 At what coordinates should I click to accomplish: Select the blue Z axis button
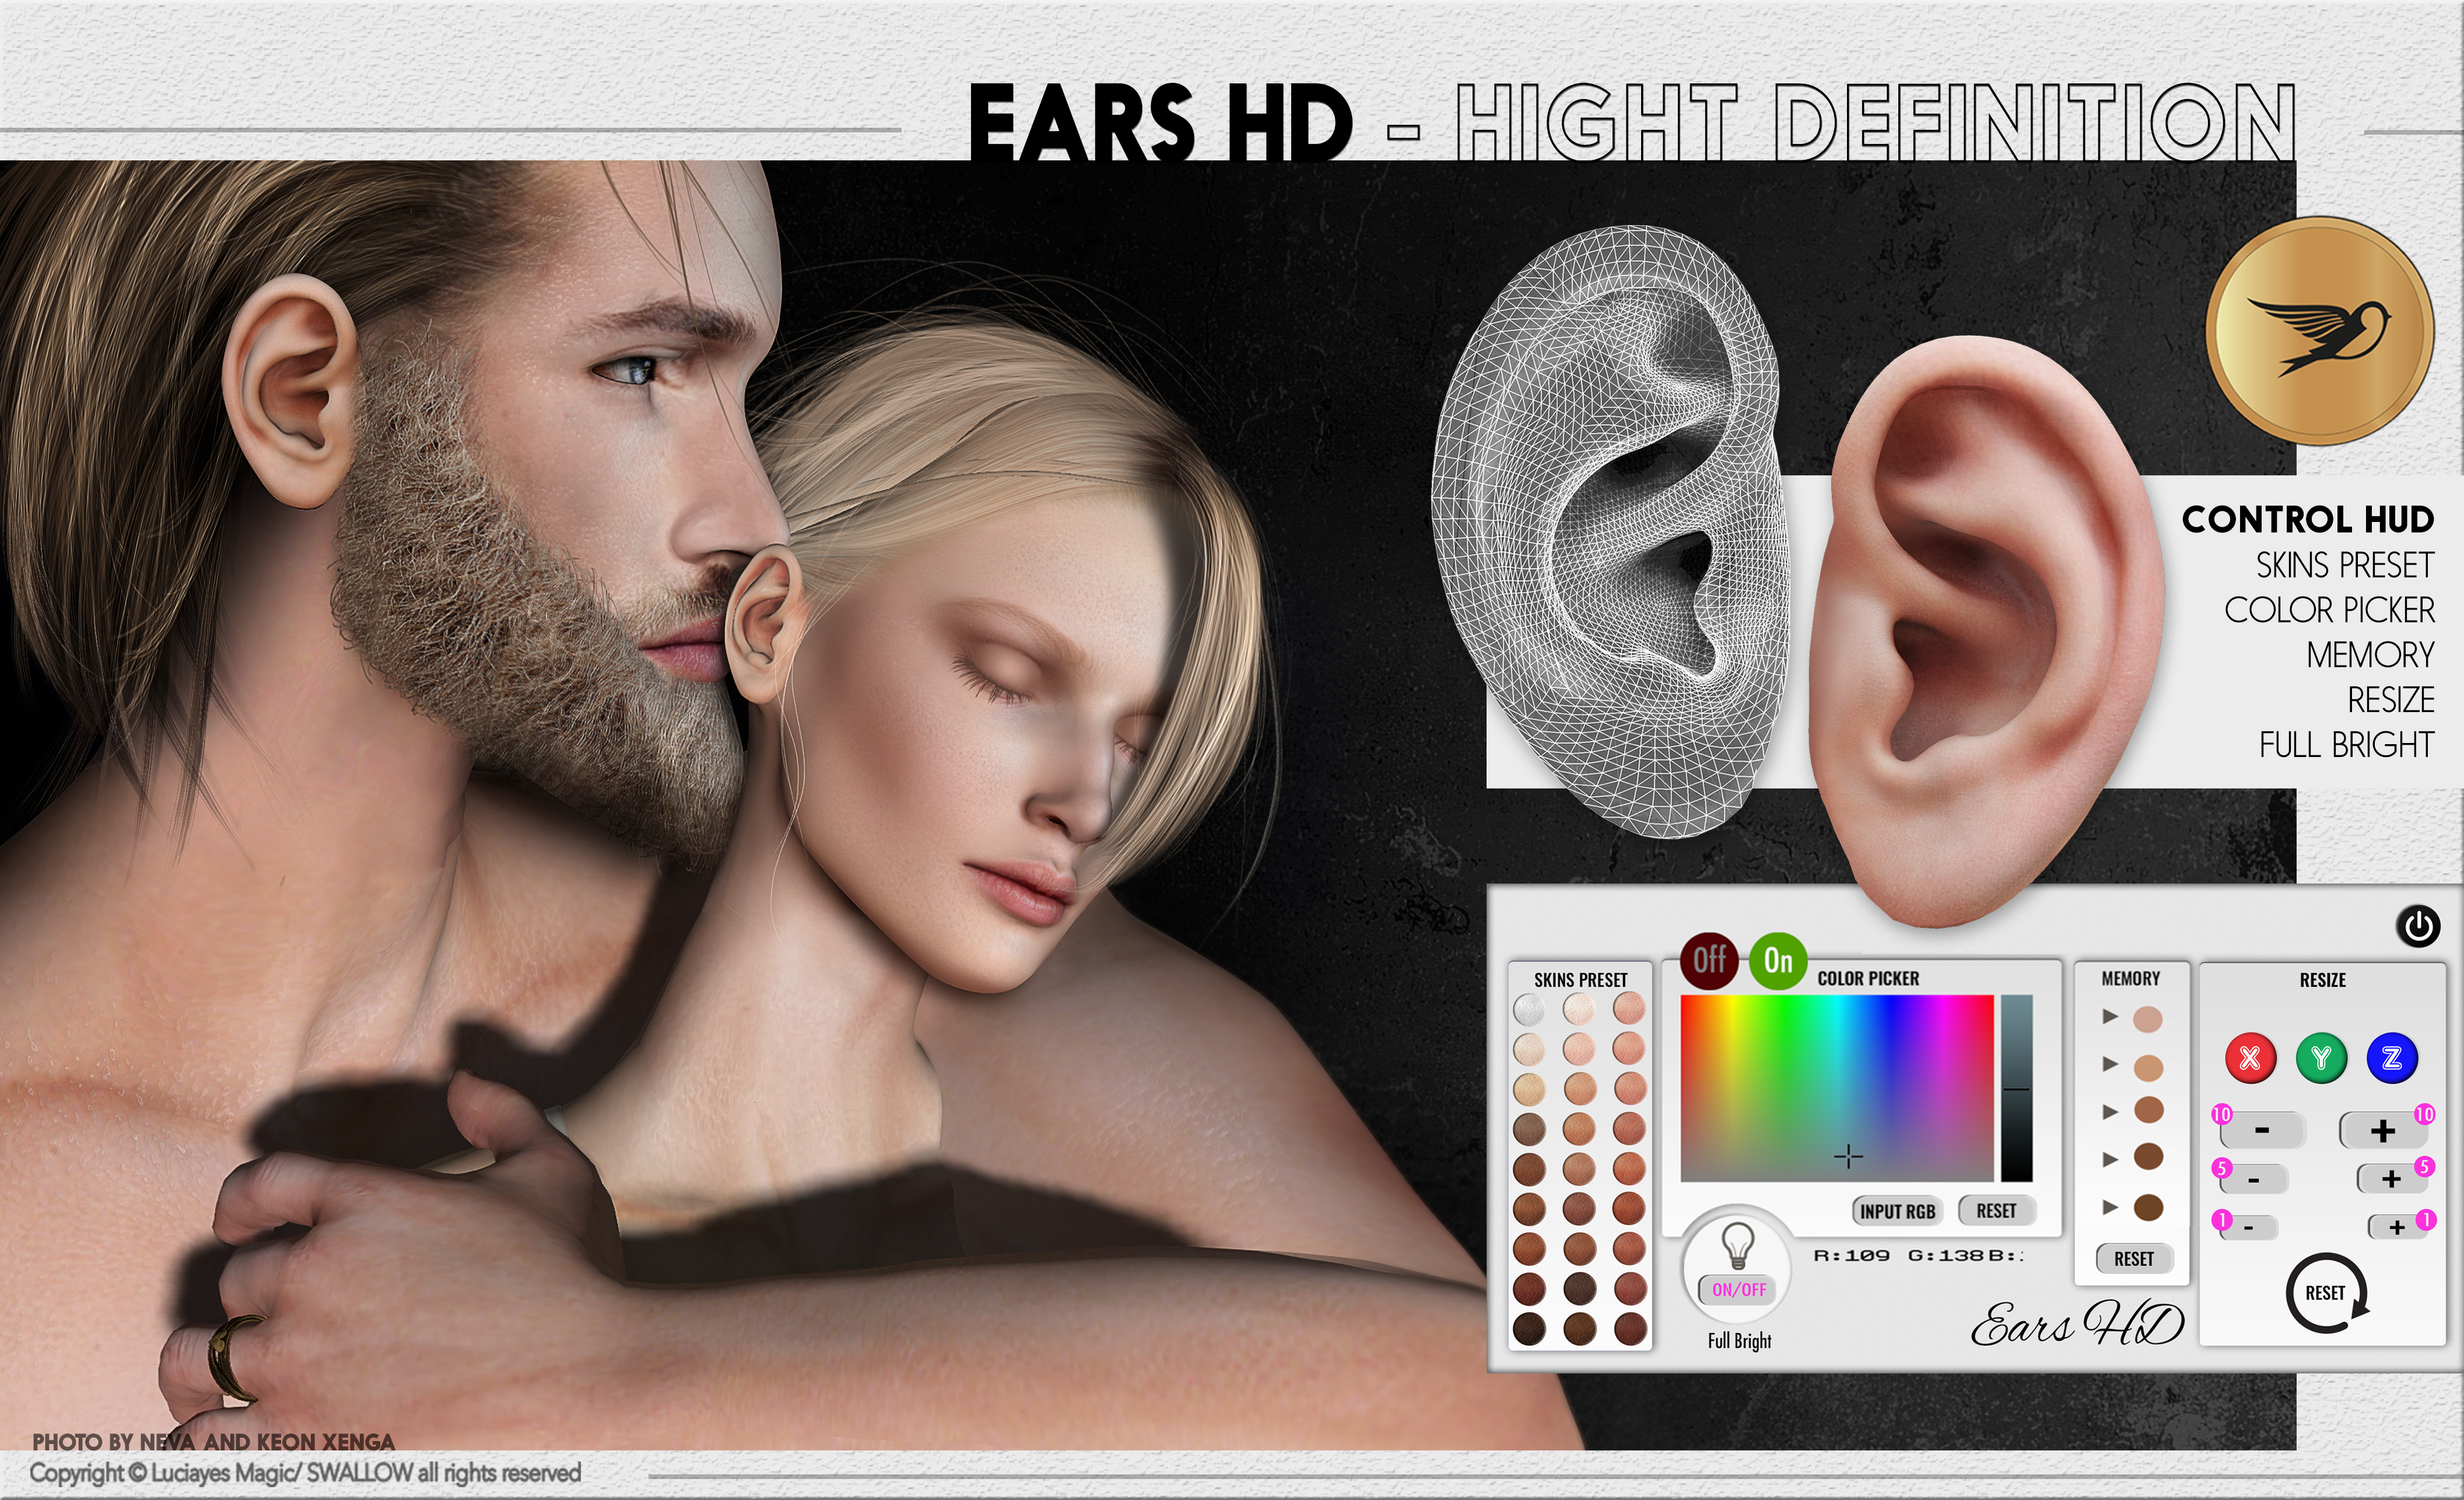(2392, 1058)
